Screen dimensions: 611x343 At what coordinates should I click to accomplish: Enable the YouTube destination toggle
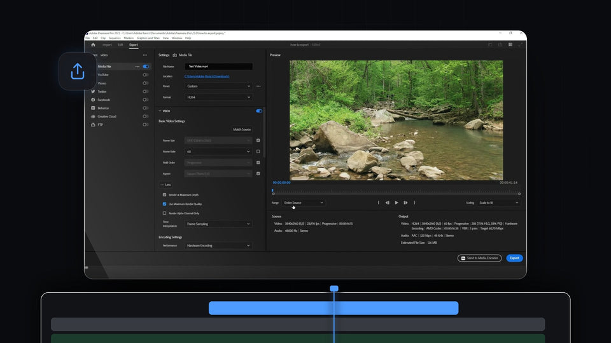146,75
